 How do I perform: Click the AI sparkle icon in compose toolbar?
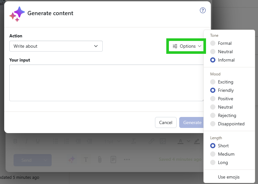(72, 160)
